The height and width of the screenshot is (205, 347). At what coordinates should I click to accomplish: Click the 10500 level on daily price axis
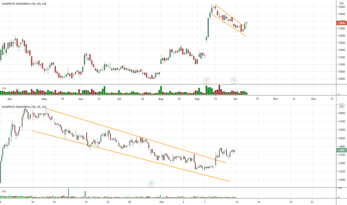pos(341,72)
